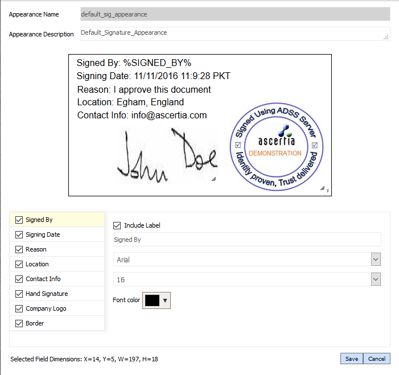
Task: Toggle the Signing Date checkbox
Action: 19,234
